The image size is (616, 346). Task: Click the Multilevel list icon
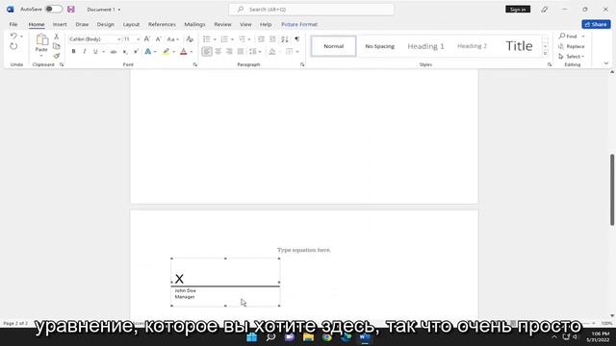(x=242, y=39)
